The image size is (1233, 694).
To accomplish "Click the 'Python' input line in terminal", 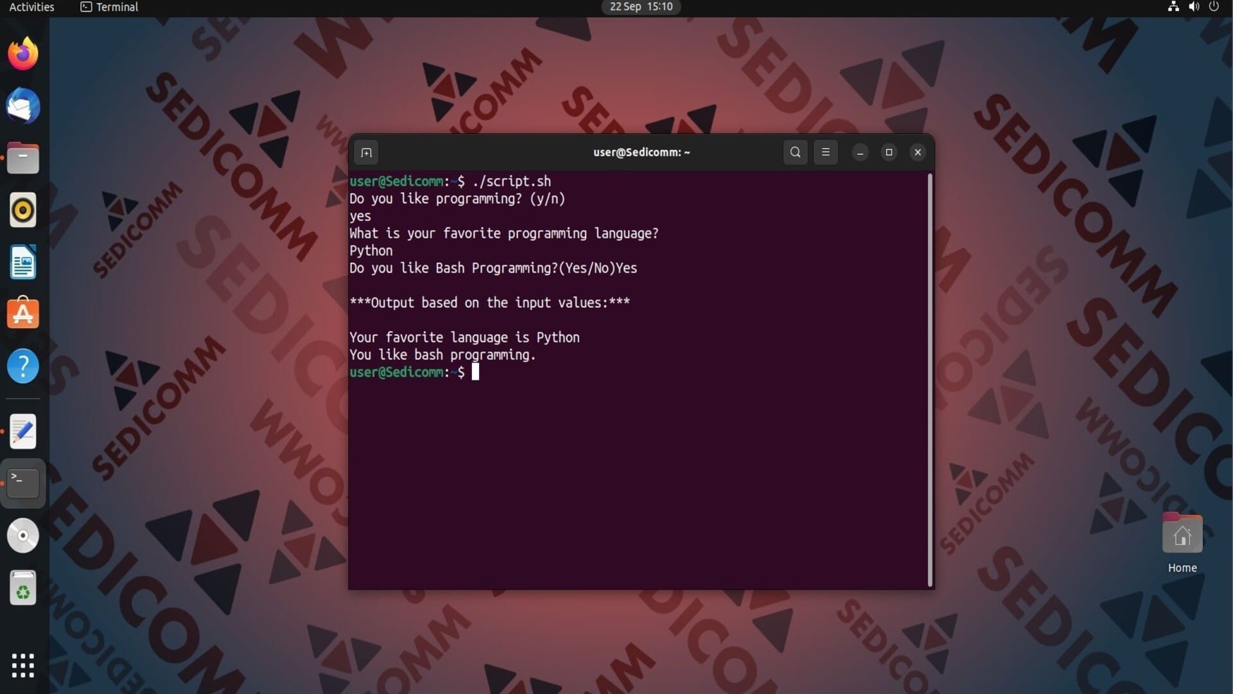I will pyautogui.click(x=371, y=251).
